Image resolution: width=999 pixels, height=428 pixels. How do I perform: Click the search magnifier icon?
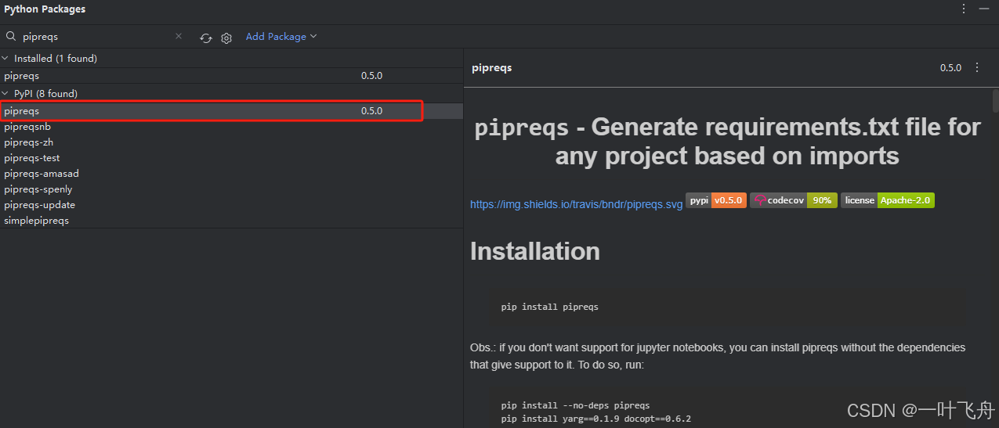click(11, 36)
